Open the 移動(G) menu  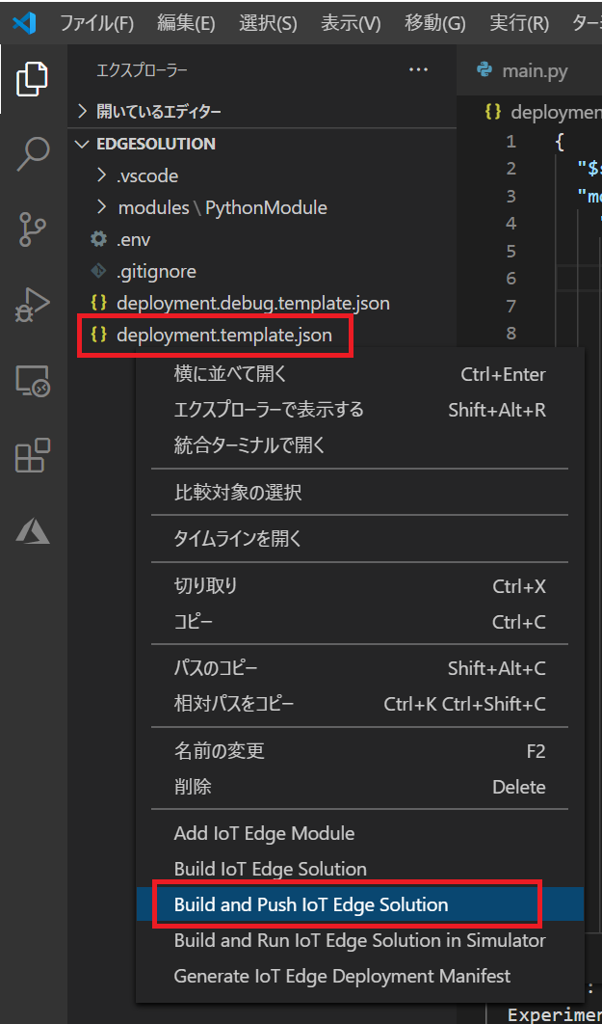pos(435,23)
